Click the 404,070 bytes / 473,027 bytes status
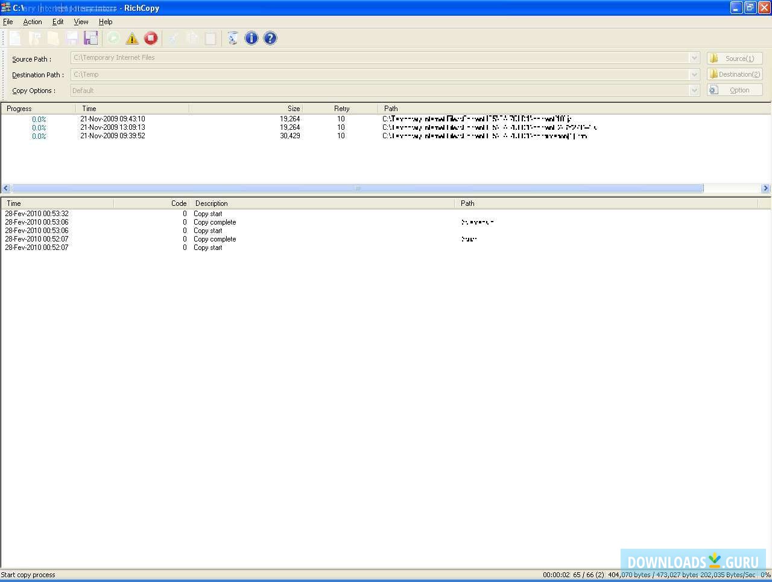772x582 pixels. click(x=653, y=575)
